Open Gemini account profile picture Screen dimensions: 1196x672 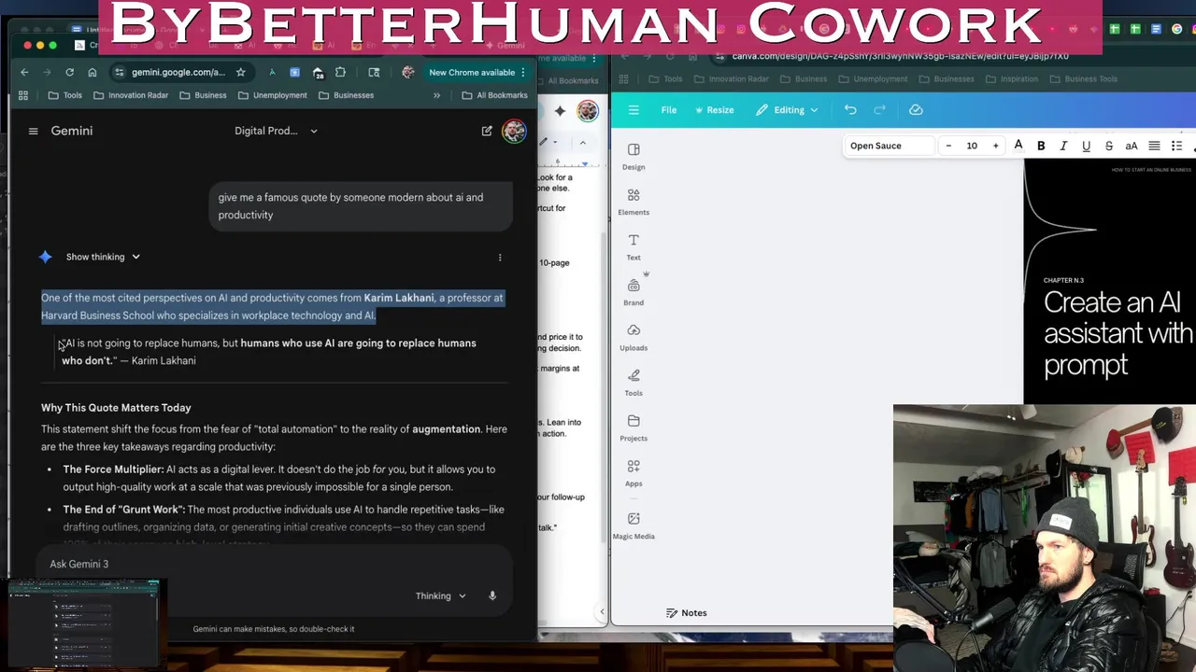514,131
